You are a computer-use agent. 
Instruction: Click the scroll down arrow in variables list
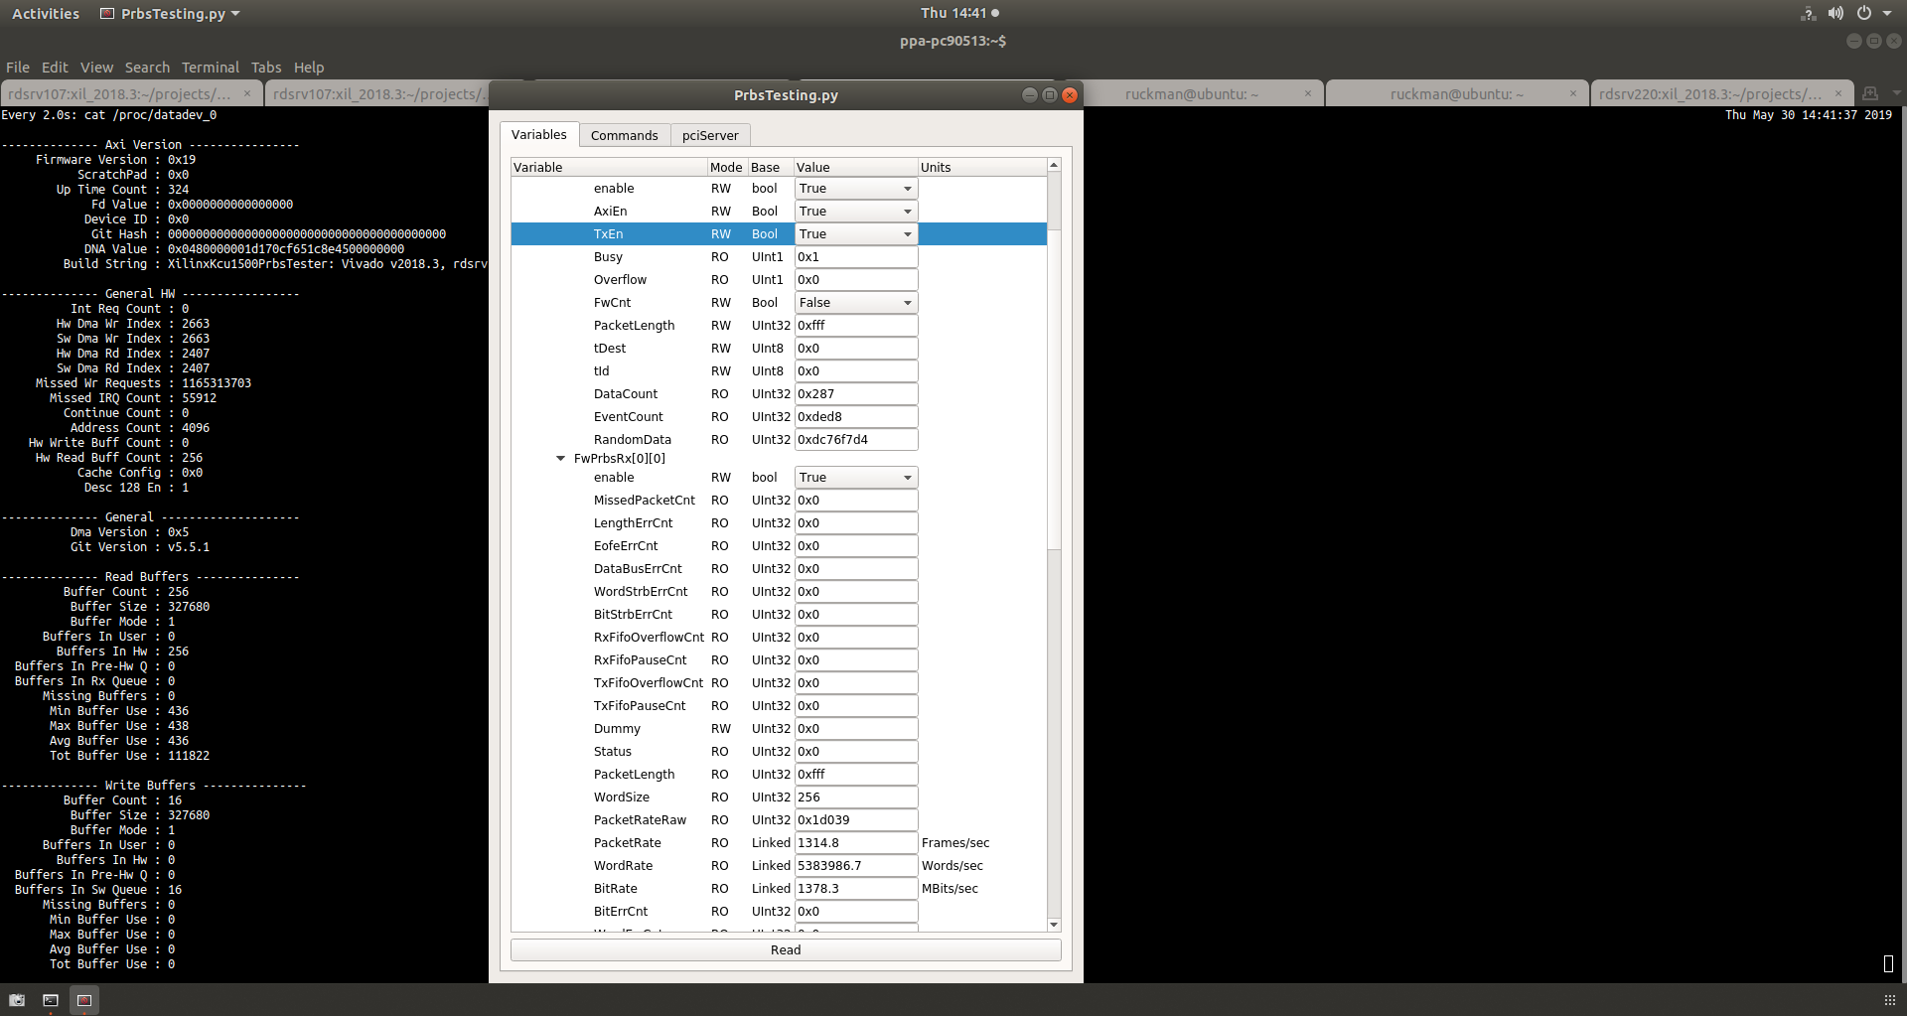click(x=1054, y=925)
